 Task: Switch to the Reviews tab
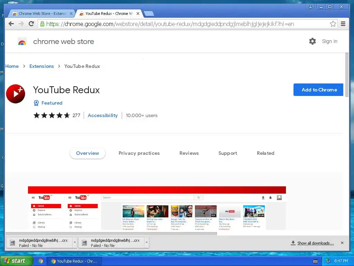click(189, 153)
